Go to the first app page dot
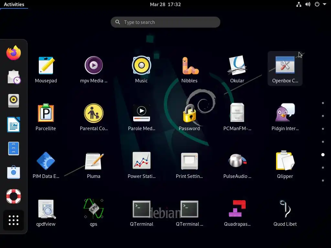This screenshot has width=331, height=248. click(x=323, y=103)
